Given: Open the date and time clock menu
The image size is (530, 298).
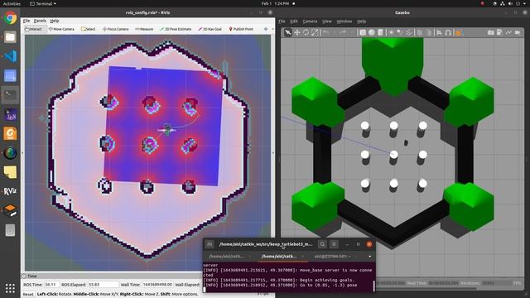Looking at the screenshot, I should click(275, 3).
